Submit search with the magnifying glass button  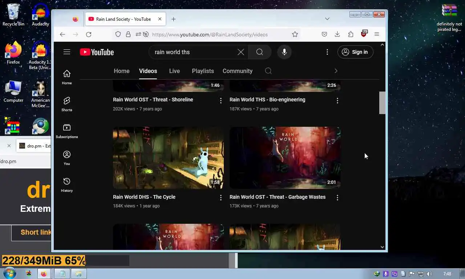pyautogui.click(x=260, y=52)
